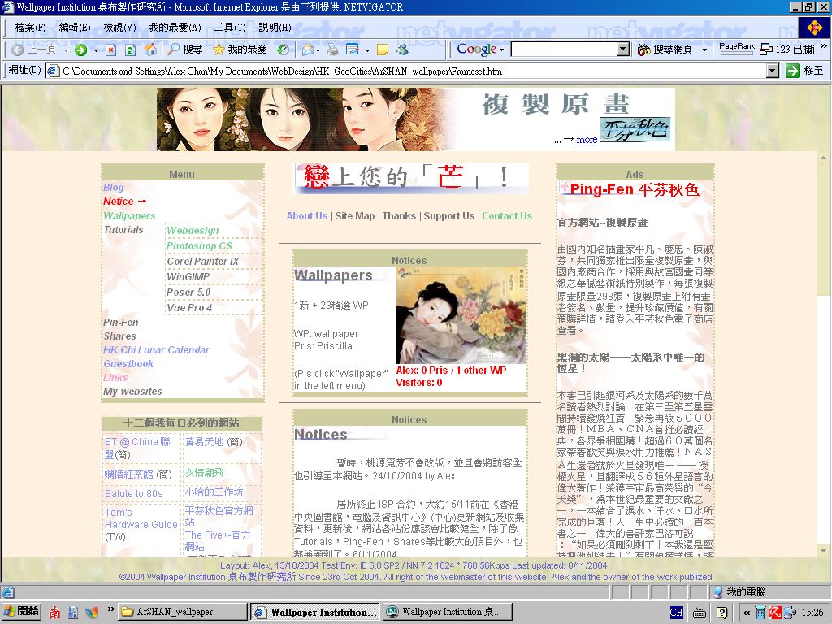Open the Edit button dropdown arrow

367,50
